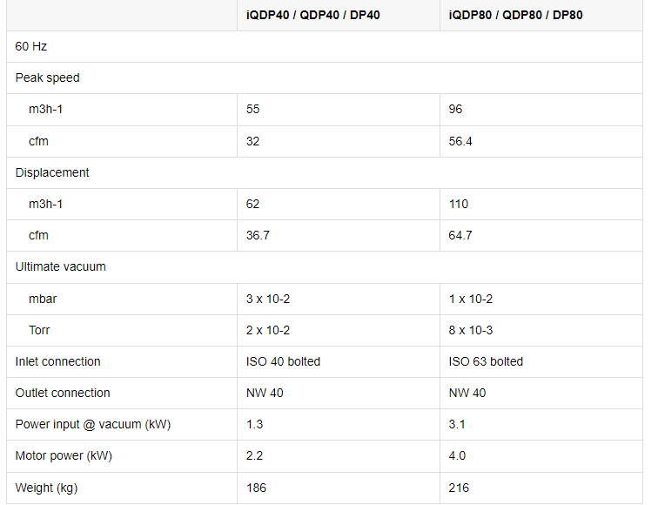658x505 pixels.
Task: Click the iQDP80 / QDP80 / DP80 column header
Action: coord(515,15)
